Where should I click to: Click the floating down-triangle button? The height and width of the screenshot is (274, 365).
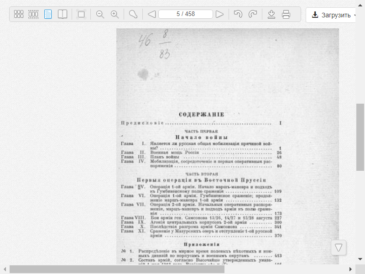(339, 248)
